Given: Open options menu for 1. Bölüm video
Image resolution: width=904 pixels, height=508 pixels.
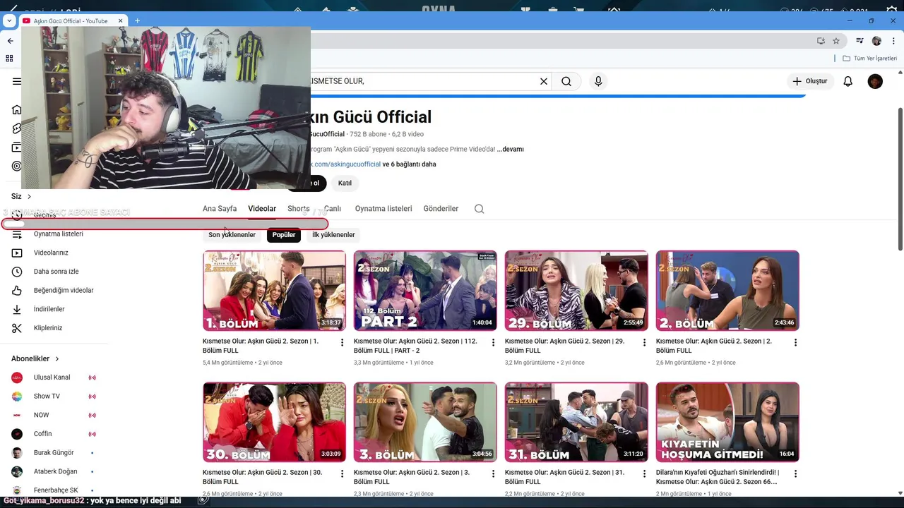Looking at the screenshot, I should [343, 342].
